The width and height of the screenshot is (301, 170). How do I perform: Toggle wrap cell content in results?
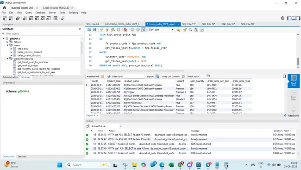point(183,77)
